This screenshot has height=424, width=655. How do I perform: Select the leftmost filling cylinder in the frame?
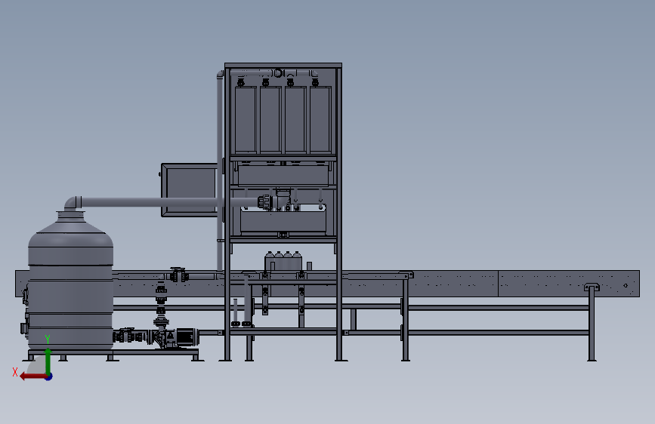246,120
